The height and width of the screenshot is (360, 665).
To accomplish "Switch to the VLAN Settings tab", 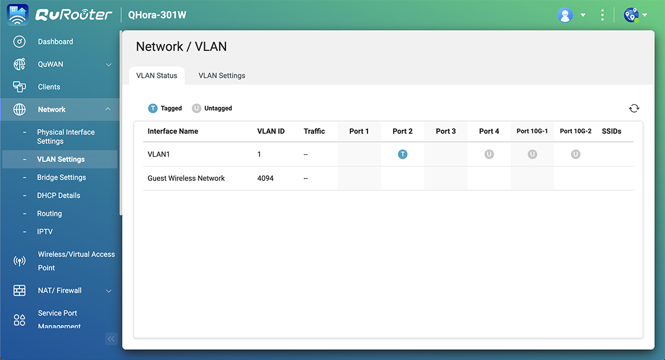I will (221, 75).
